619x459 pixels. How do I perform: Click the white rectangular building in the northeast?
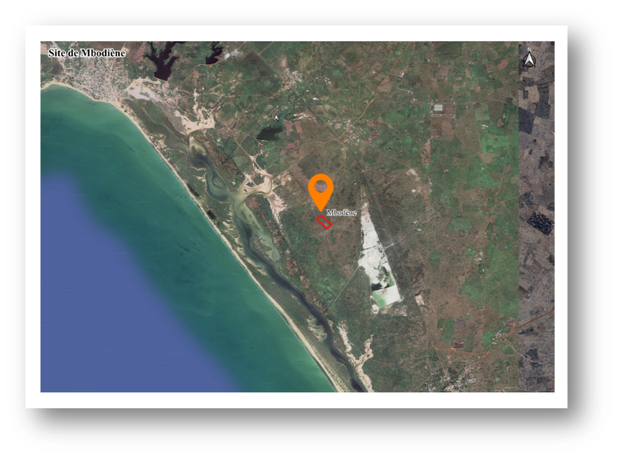(x=438, y=108)
